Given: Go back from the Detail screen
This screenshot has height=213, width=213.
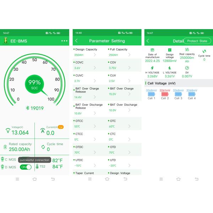Looking at the screenshot, I should (x=148, y=41).
